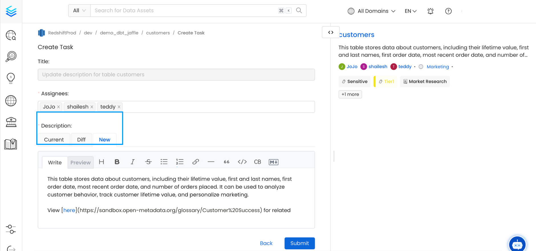
Task: Open the EN language dropdown
Action: pos(411,11)
